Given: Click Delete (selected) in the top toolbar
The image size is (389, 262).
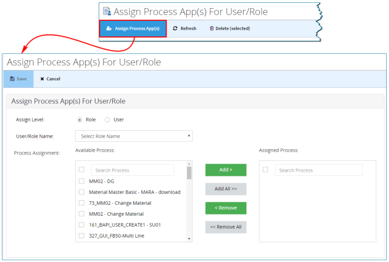Looking at the screenshot, I should [x=230, y=28].
